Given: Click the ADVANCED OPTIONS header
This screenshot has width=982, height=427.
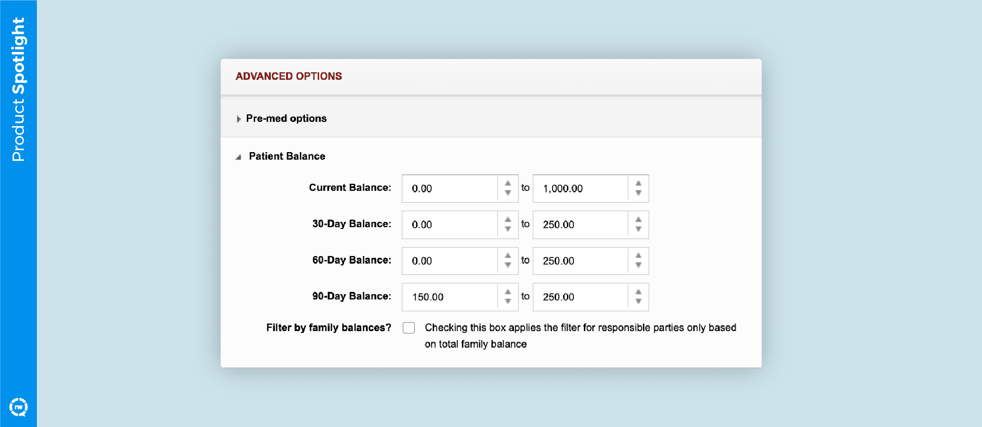Looking at the screenshot, I should [x=289, y=76].
